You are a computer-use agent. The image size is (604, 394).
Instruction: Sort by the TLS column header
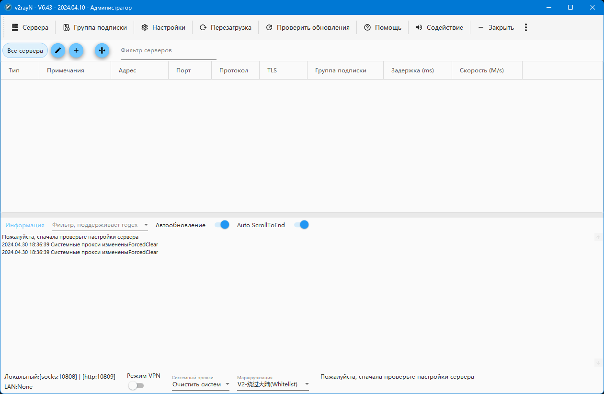[284, 70]
